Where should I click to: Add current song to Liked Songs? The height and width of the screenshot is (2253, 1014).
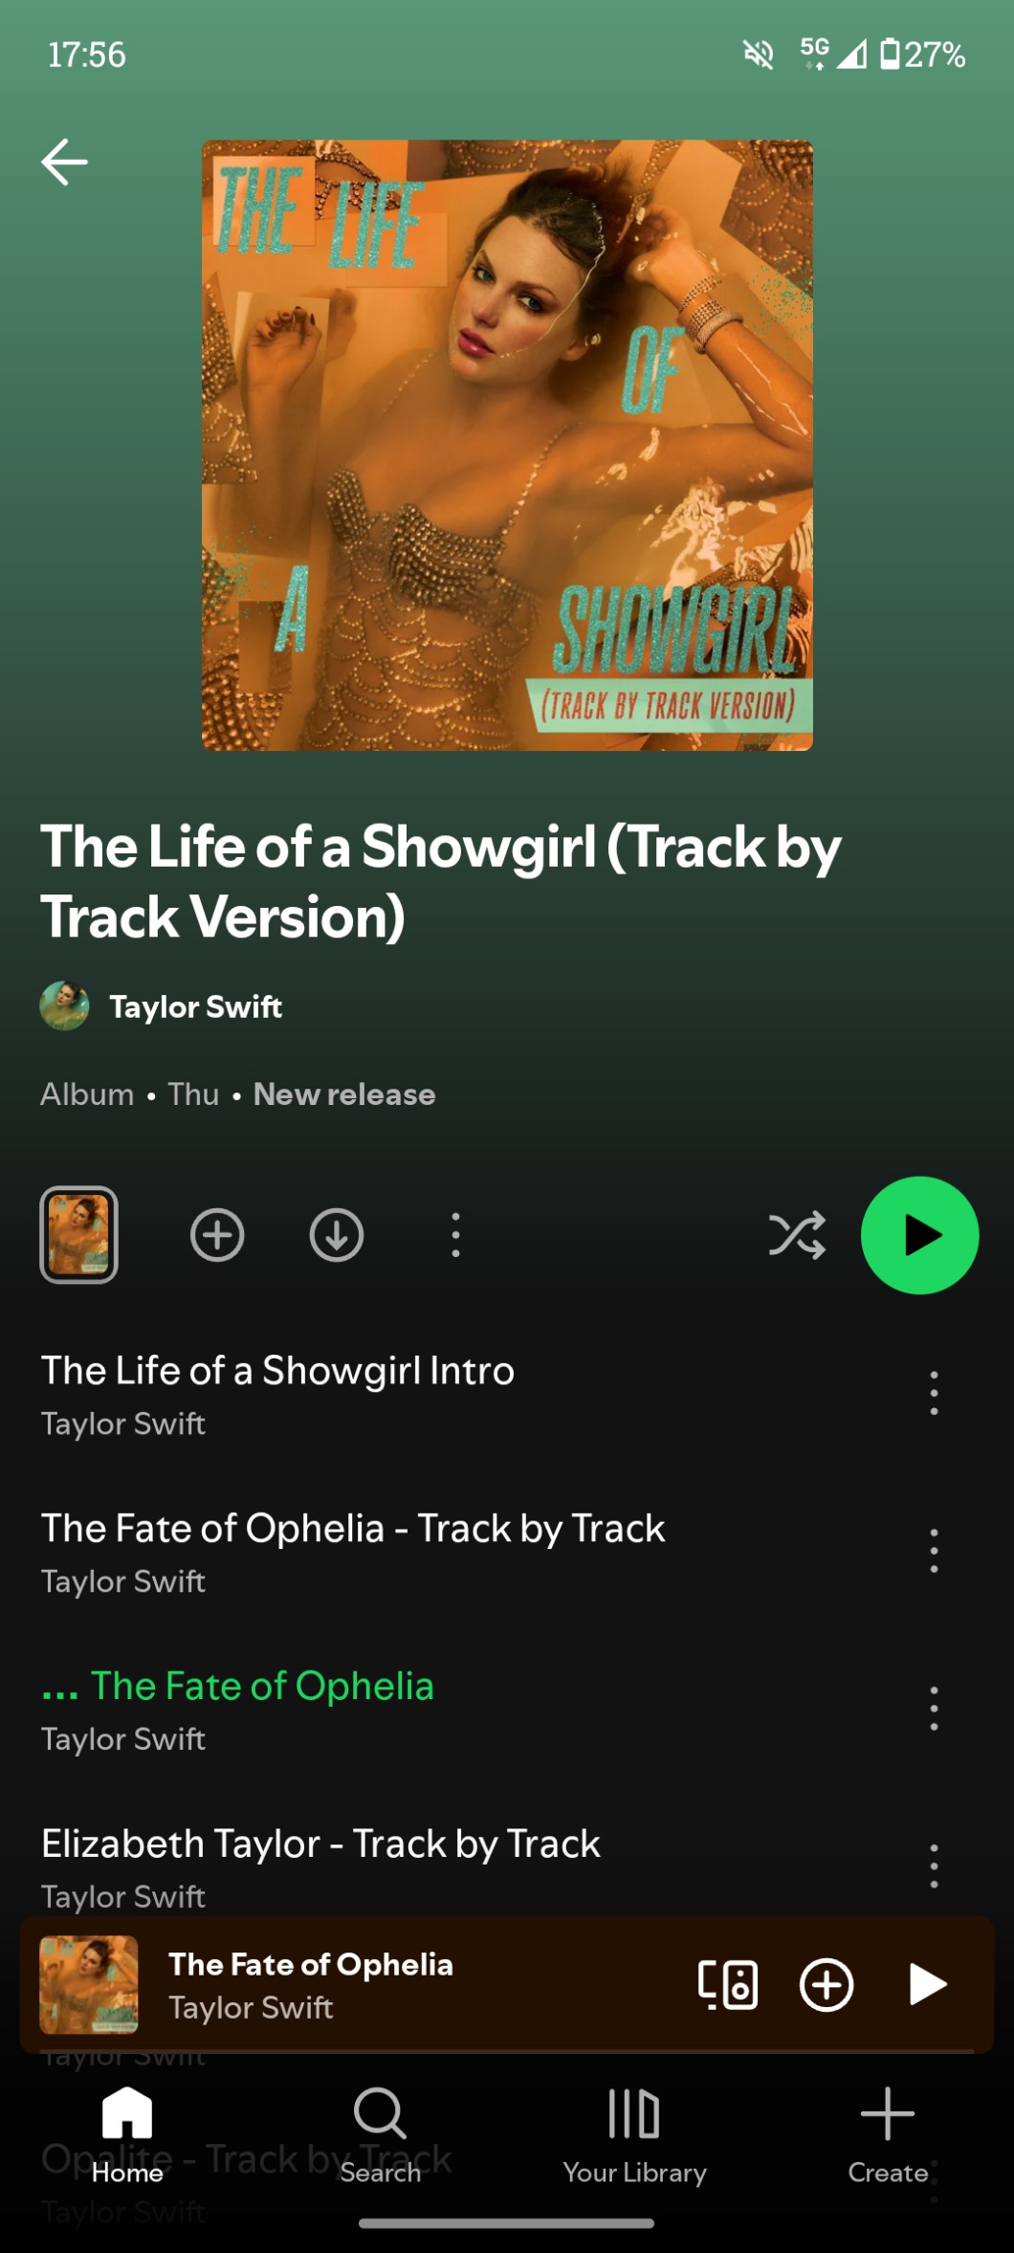click(827, 1985)
